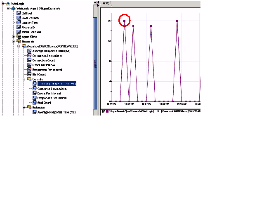Click the Connection Count metric icon
The width and height of the screenshot is (264, 198).
(x=29, y=60)
